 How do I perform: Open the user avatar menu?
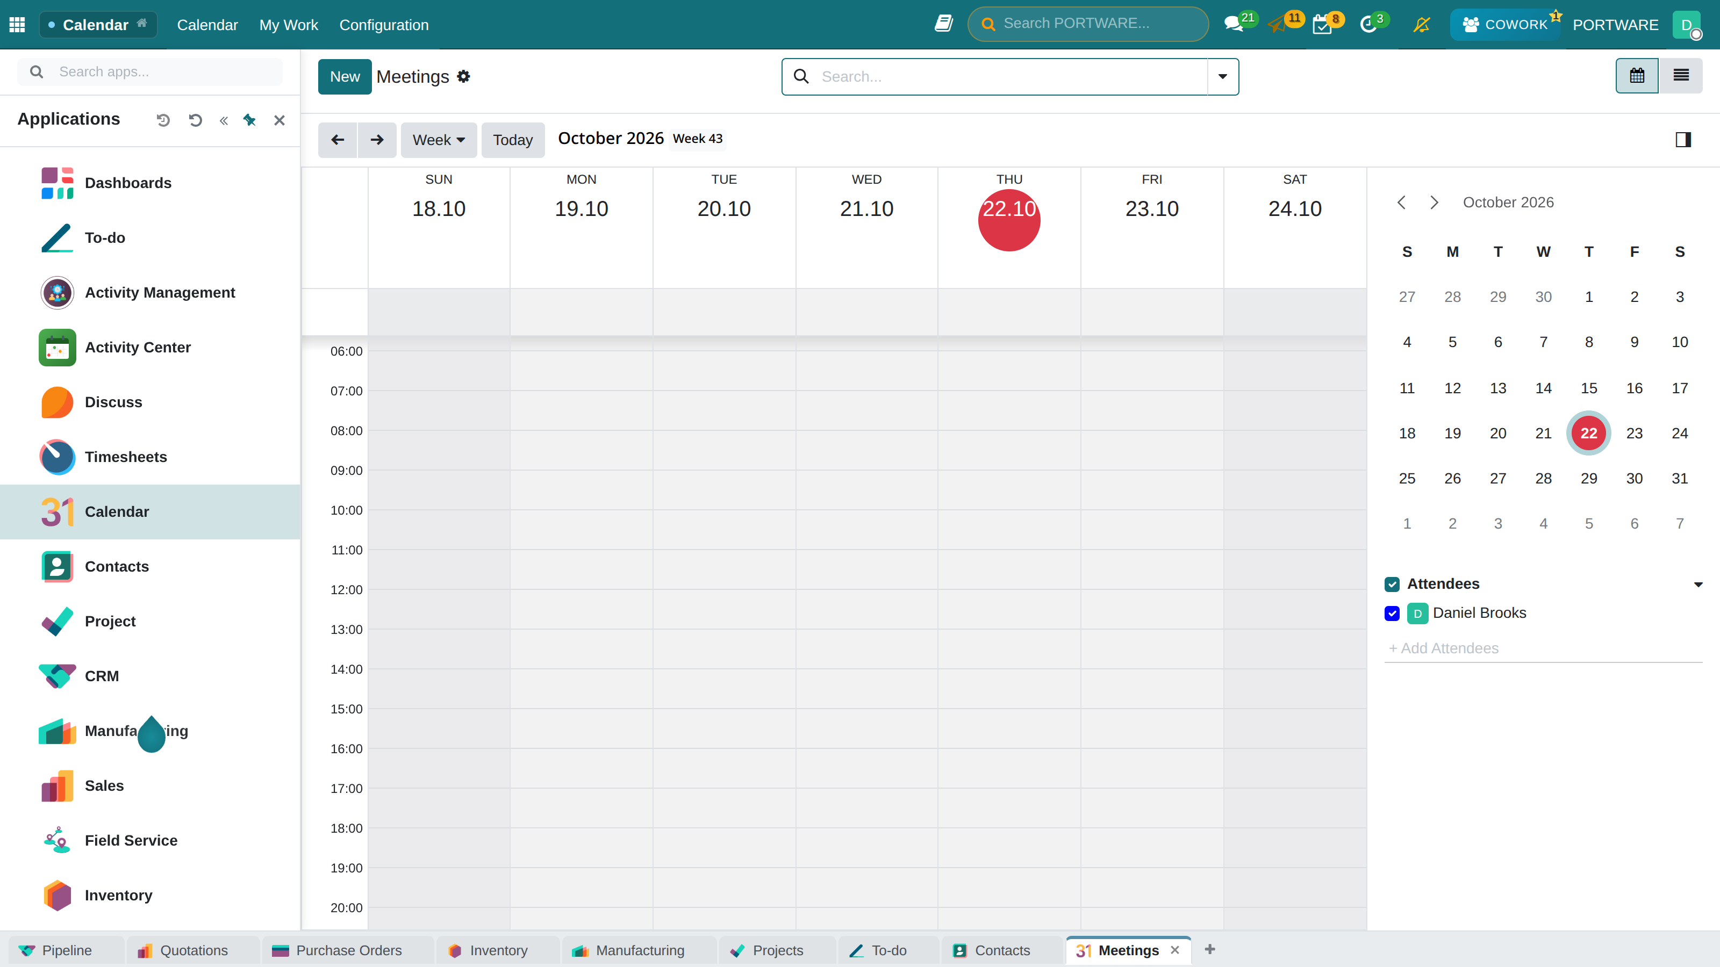click(1687, 25)
